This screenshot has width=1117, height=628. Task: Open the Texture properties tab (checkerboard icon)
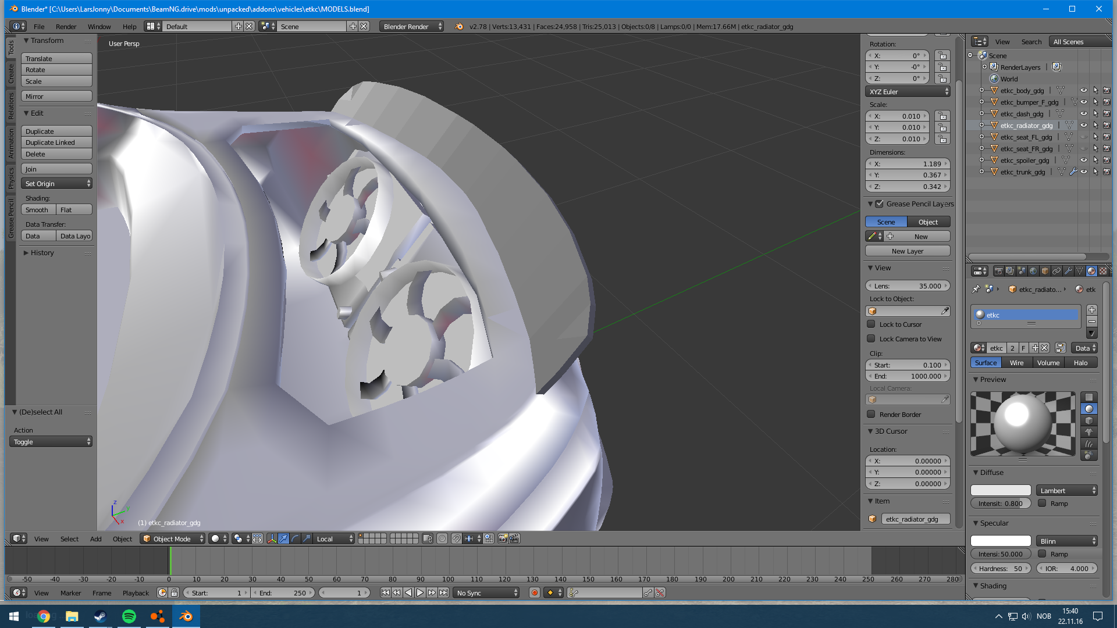pos(1102,271)
